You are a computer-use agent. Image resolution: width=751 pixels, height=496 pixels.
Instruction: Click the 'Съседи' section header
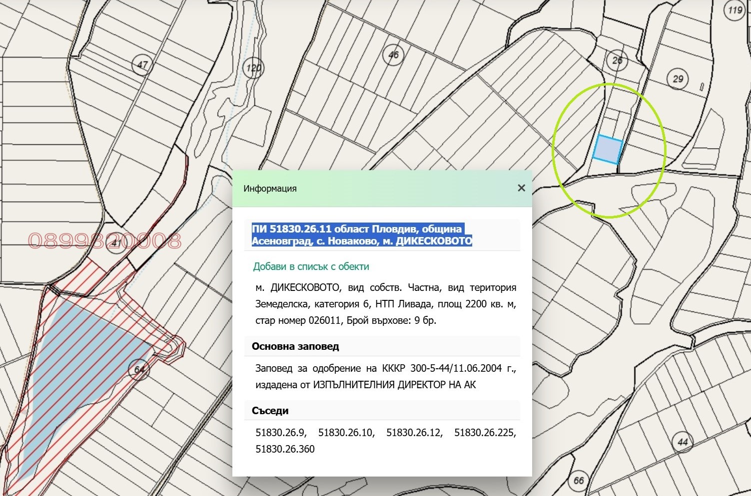click(270, 411)
